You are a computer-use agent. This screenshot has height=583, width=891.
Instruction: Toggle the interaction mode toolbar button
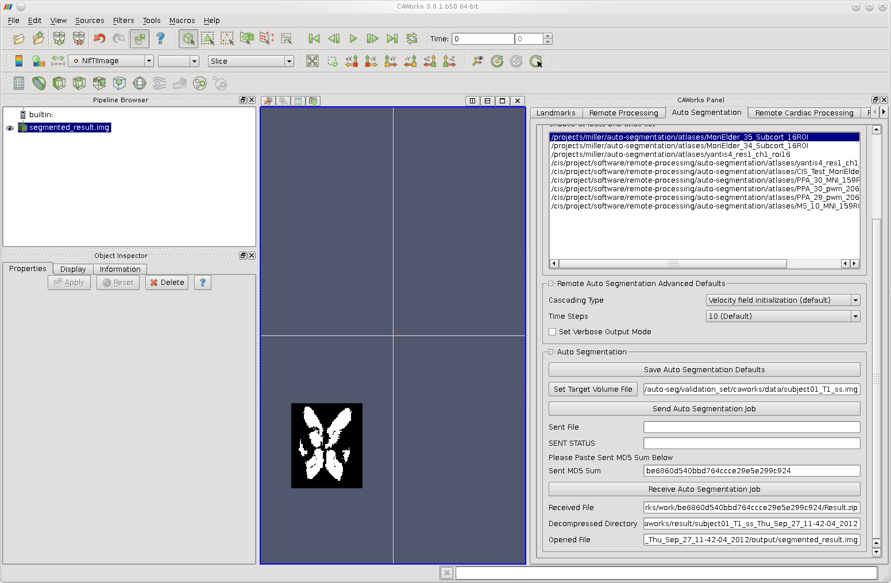188,39
